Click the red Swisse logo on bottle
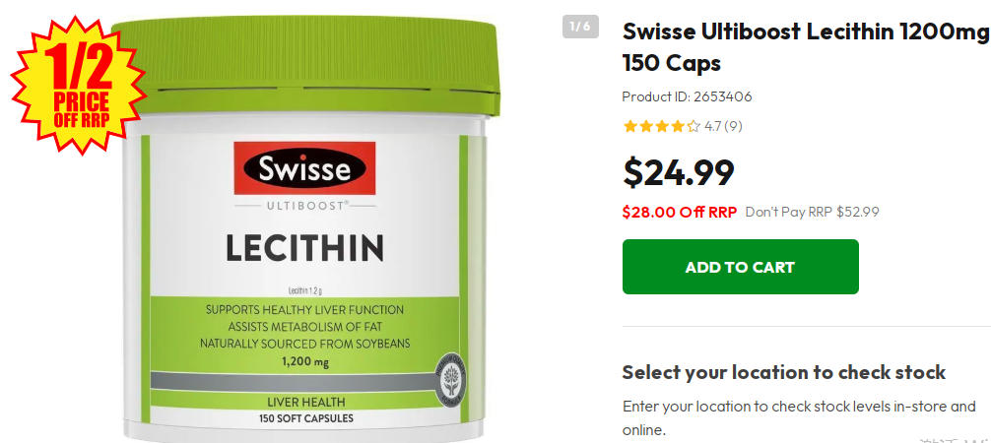The image size is (991, 443). tap(304, 168)
